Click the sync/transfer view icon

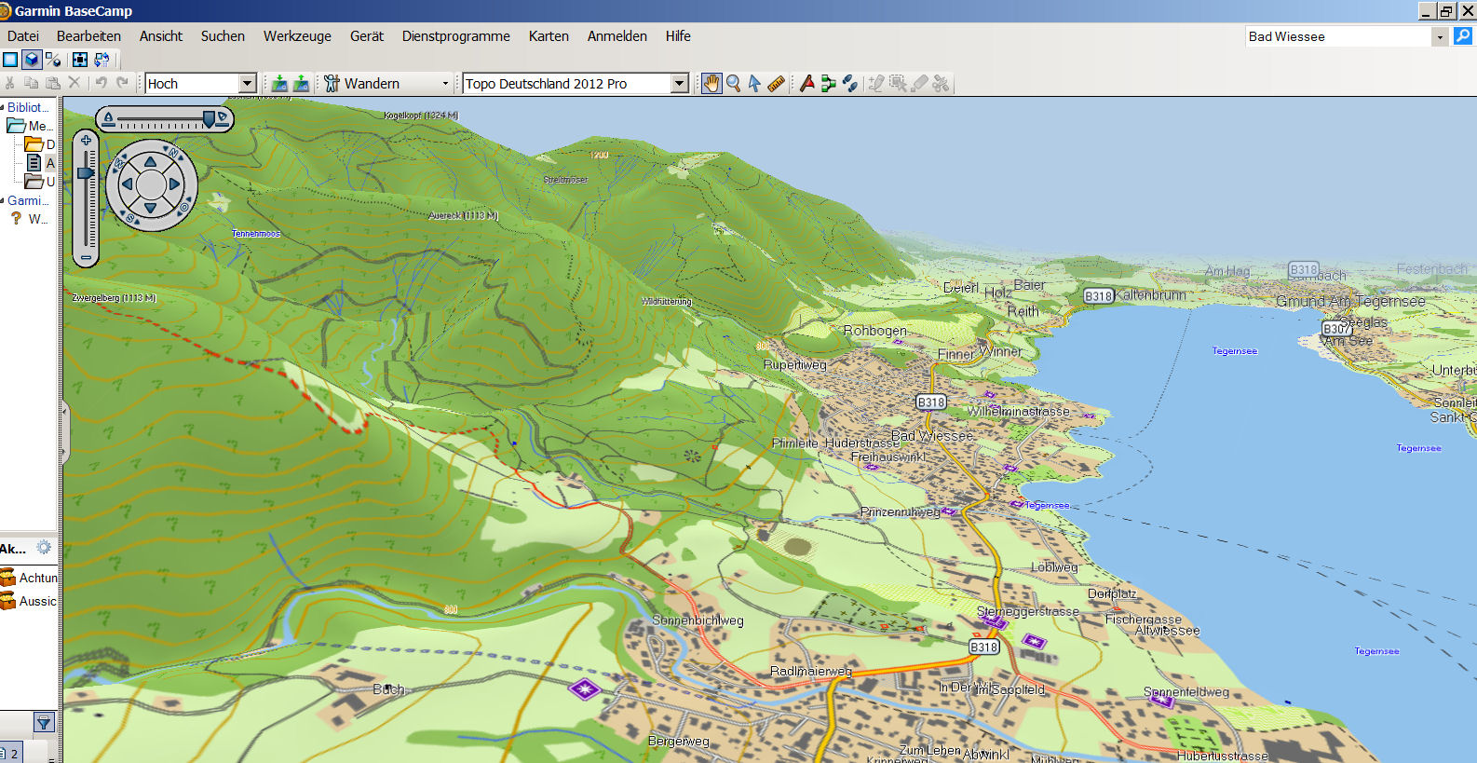[102, 60]
